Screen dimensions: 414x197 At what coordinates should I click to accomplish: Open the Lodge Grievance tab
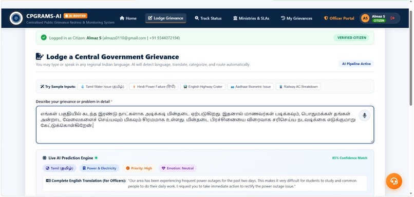pyautogui.click(x=165, y=18)
